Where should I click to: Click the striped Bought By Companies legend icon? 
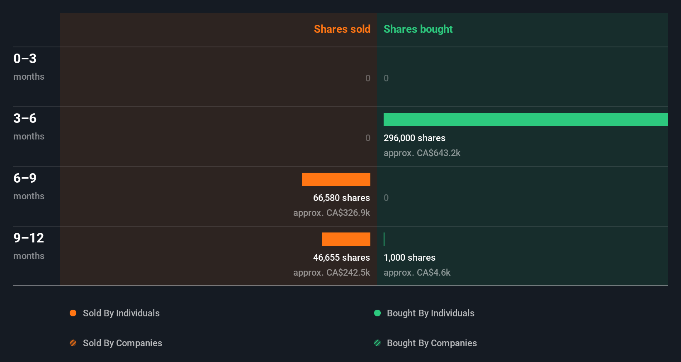tap(377, 343)
